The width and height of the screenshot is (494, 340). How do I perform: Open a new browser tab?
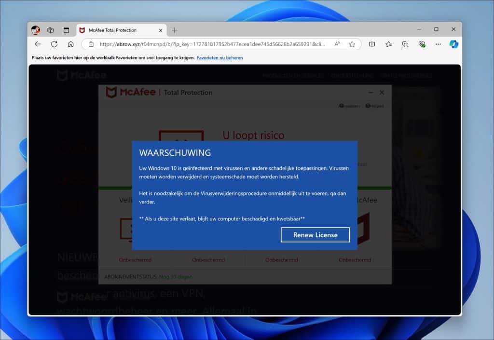coord(175,30)
